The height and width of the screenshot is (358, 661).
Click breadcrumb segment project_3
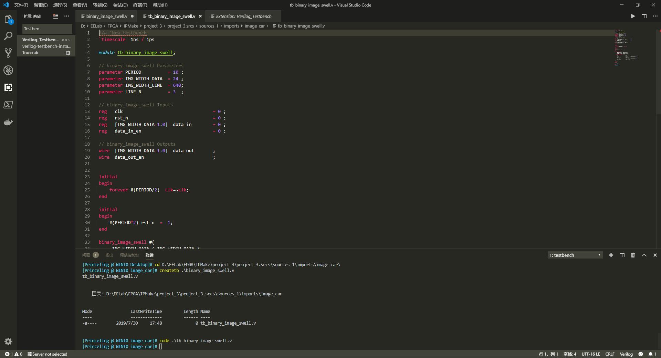[153, 26]
